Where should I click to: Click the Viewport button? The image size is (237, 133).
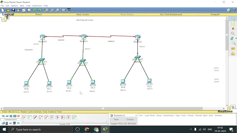215,14
